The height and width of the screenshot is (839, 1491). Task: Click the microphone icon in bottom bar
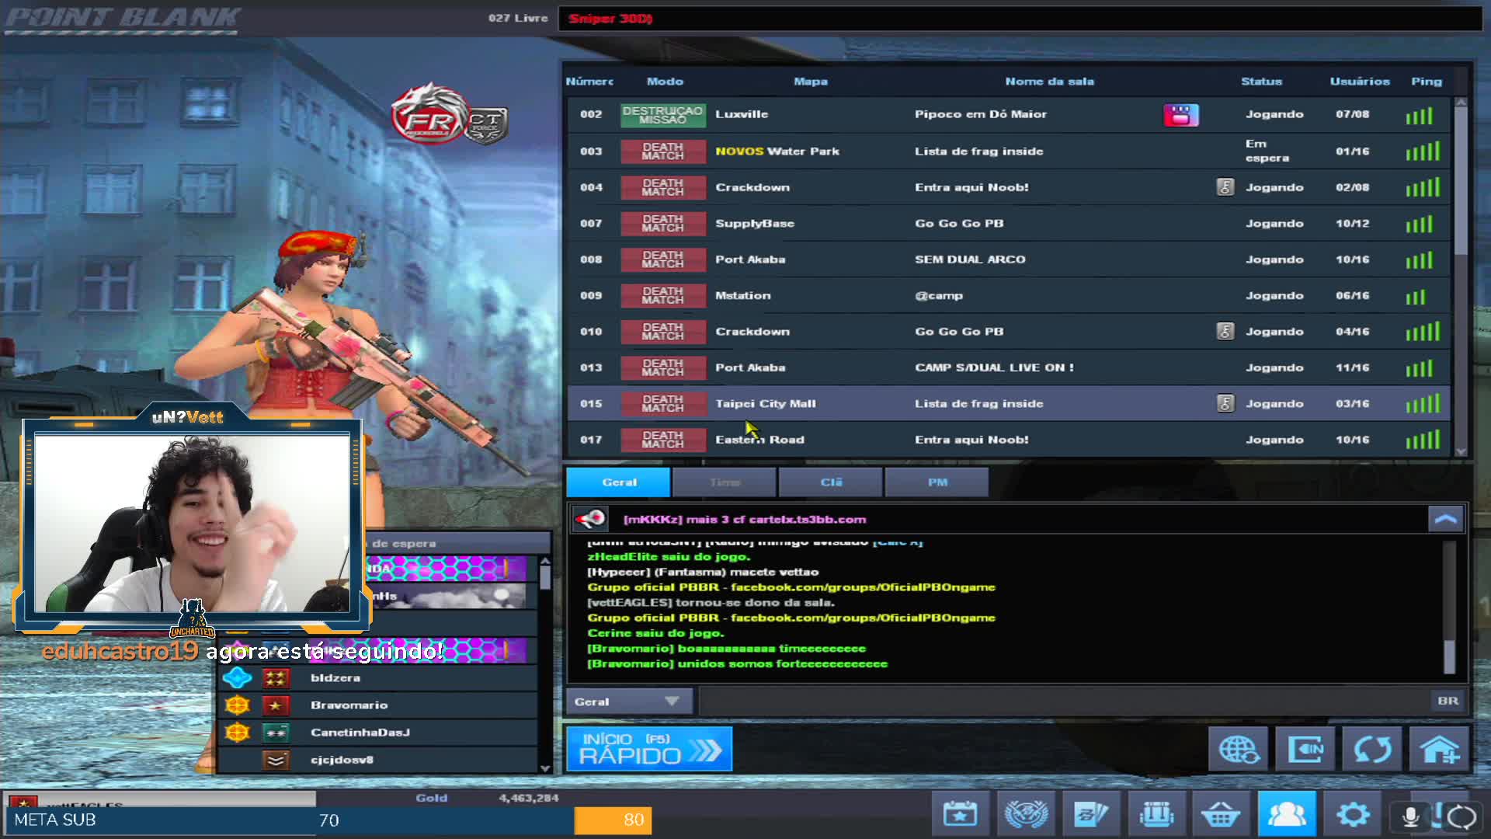coord(1411,816)
